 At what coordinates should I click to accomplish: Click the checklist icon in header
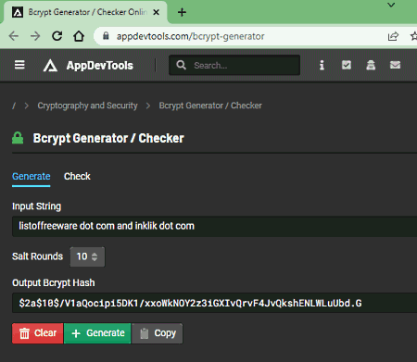347,65
